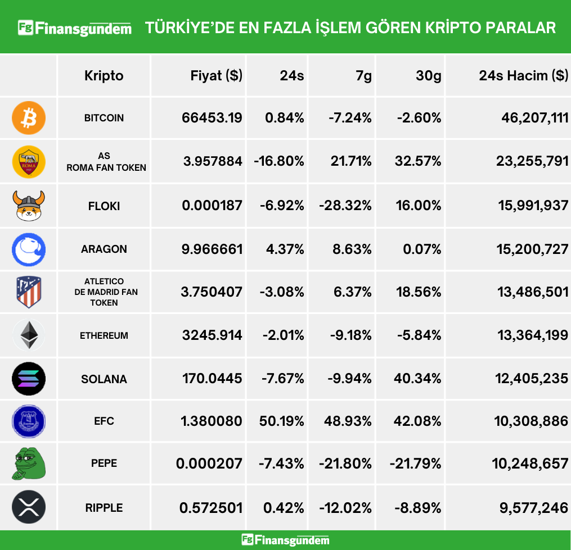Click the EFC Everton crest icon

(x=29, y=421)
